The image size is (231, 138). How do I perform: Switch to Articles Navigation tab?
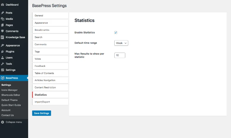tap(50, 80)
